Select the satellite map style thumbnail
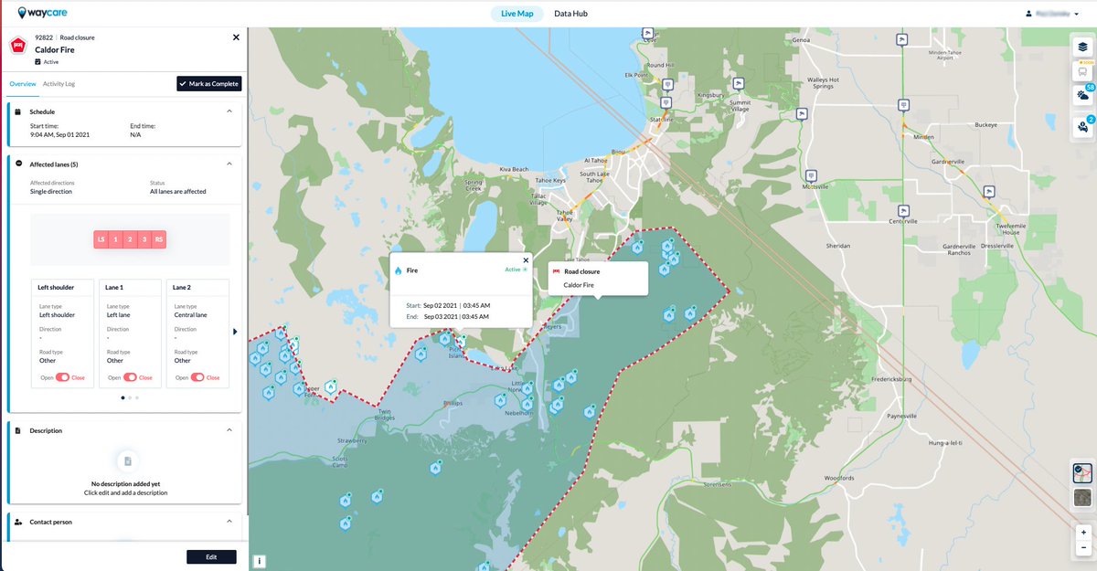This screenshot has height=571, width=1097. point(1081,497)
